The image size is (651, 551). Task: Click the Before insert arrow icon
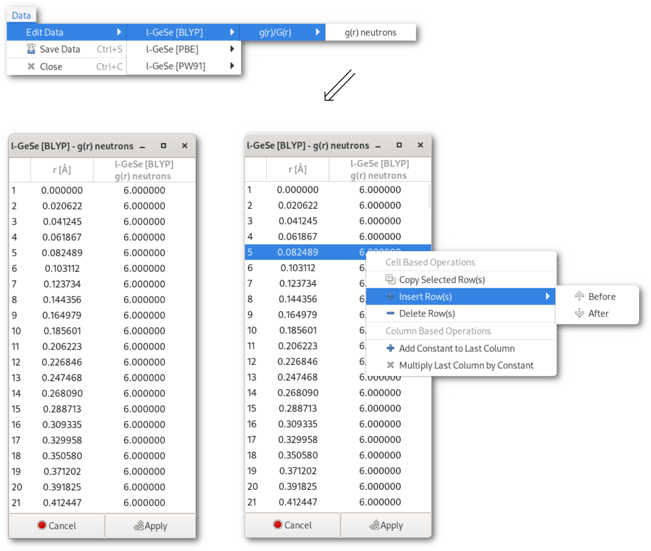[x=579, y=297]
